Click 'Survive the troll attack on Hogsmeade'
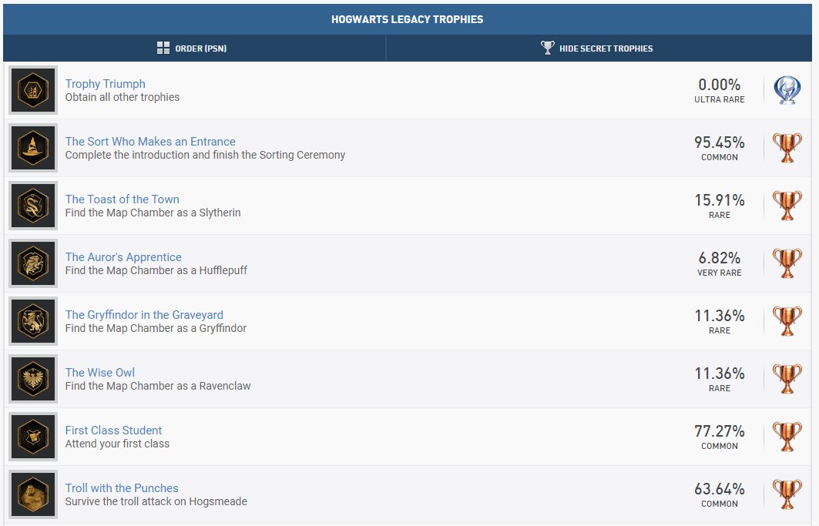 [x=156, y=501]
